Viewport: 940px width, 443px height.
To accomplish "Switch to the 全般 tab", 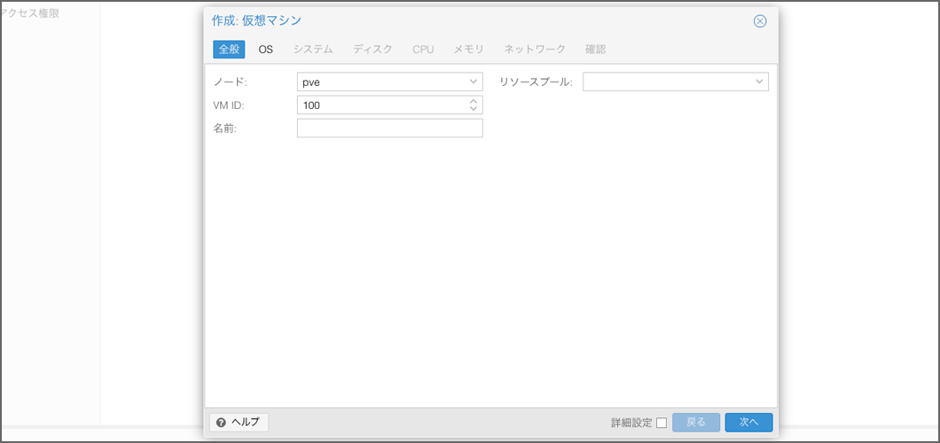I will pyautogui.click(x=229, y=49).
